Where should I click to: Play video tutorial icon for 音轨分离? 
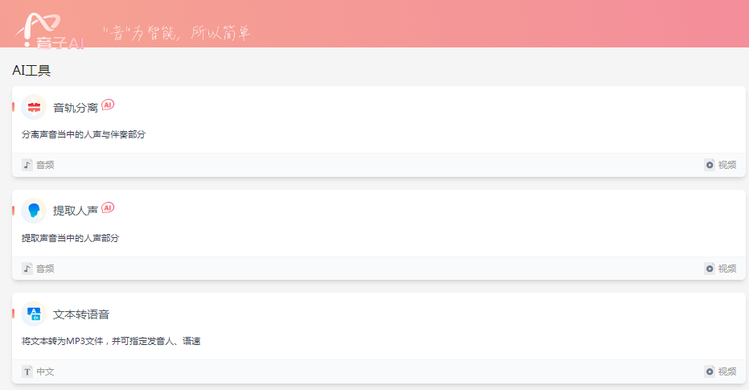(x=710, y=165)
